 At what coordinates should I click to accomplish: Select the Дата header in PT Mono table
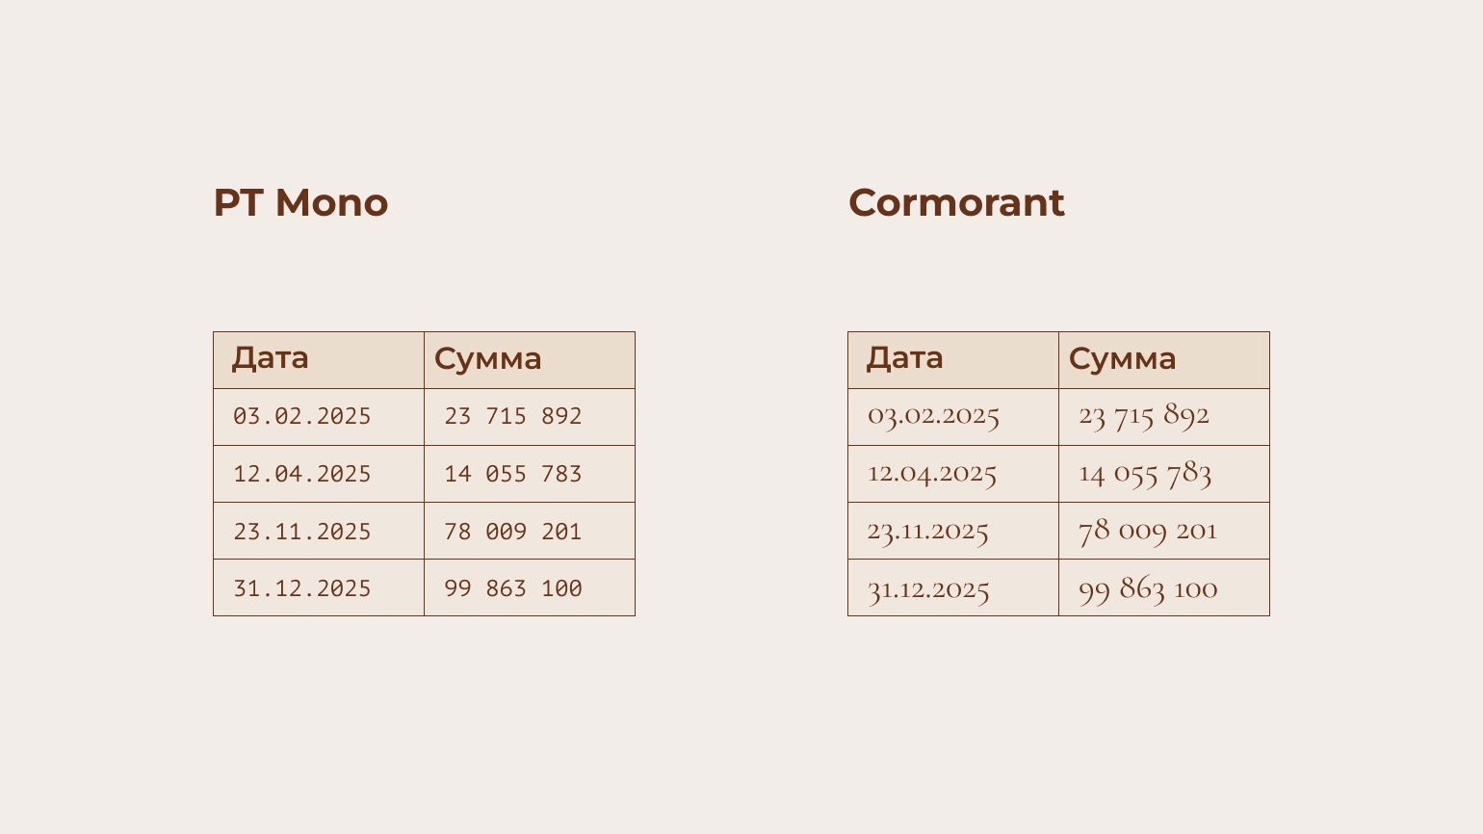point(271,358)
